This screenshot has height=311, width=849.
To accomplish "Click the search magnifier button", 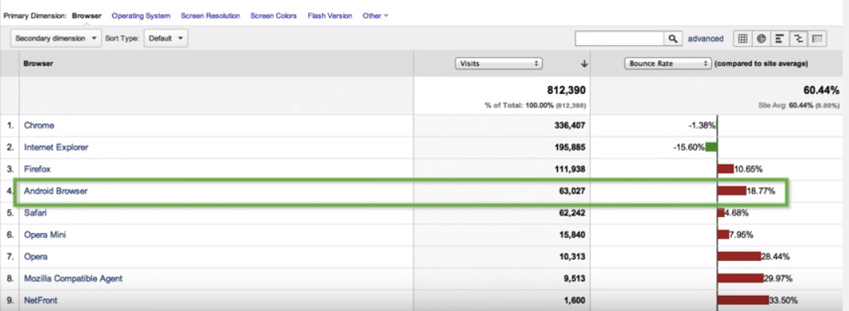I will (x=672, y=38).
